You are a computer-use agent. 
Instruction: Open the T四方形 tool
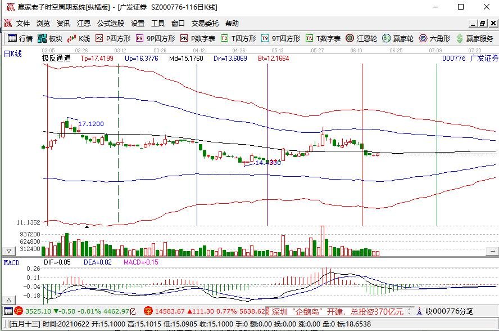coord(238,39)
